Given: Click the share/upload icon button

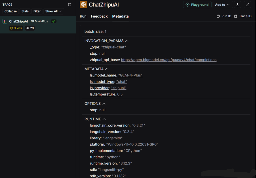Looking at the screenshot, I should pyautogui.click(x=238, y=5).
